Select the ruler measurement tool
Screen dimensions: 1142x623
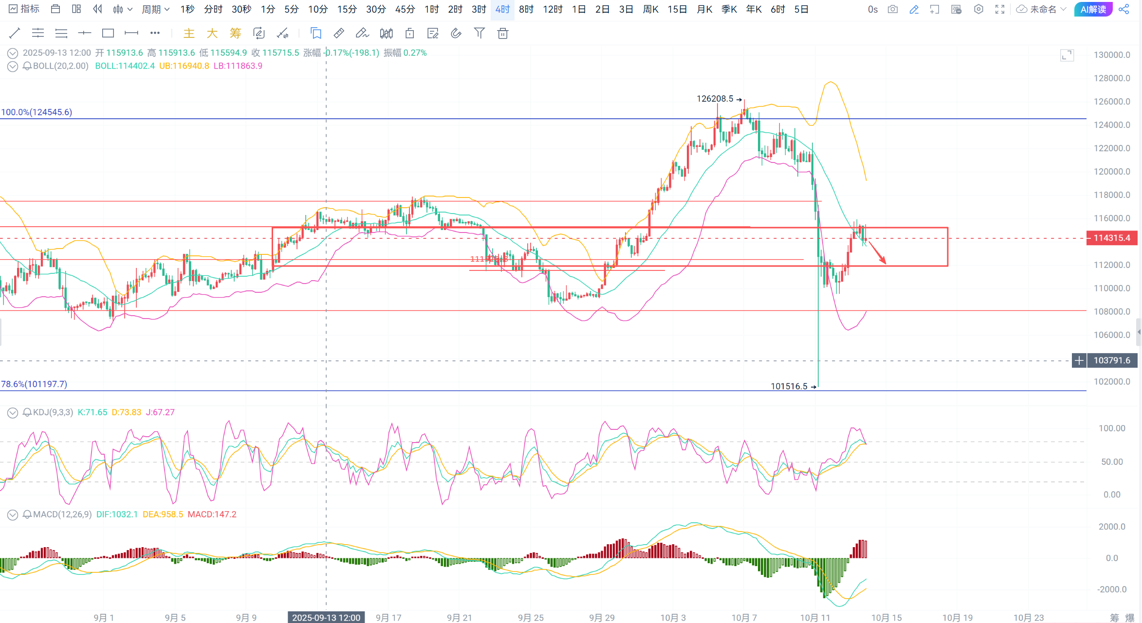click(x=339, y=33)
